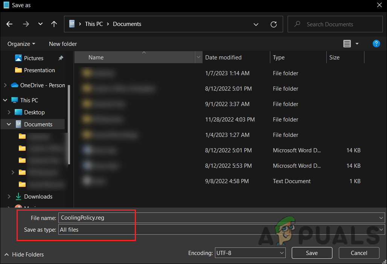
Task: Expand the Save as type dropdown
Action: [381, 229]
